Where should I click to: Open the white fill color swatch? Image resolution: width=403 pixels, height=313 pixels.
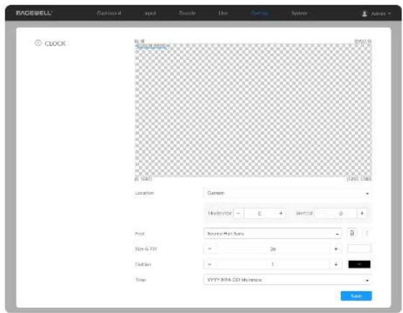(x=359, y=249)
